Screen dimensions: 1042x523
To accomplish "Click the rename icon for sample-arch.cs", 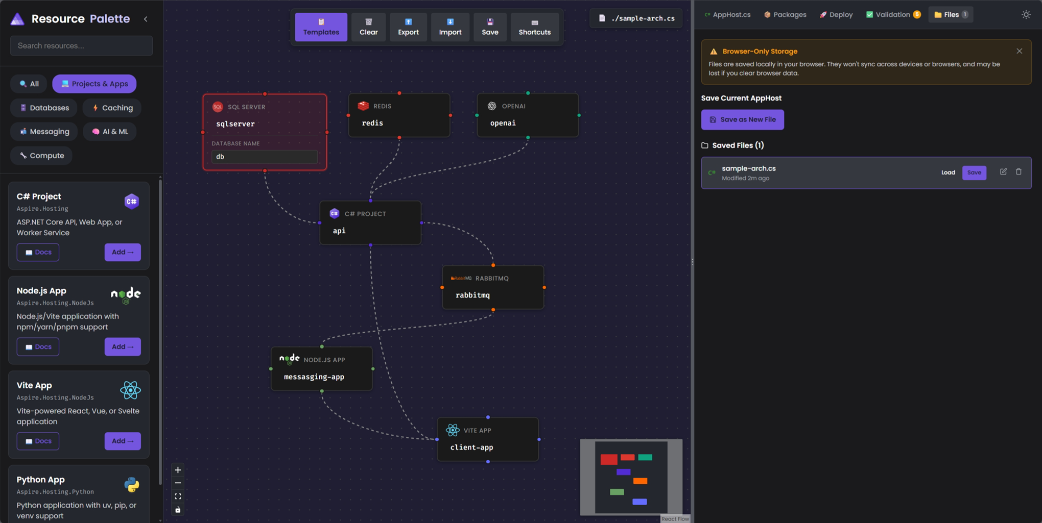I will click(1003, 172).
